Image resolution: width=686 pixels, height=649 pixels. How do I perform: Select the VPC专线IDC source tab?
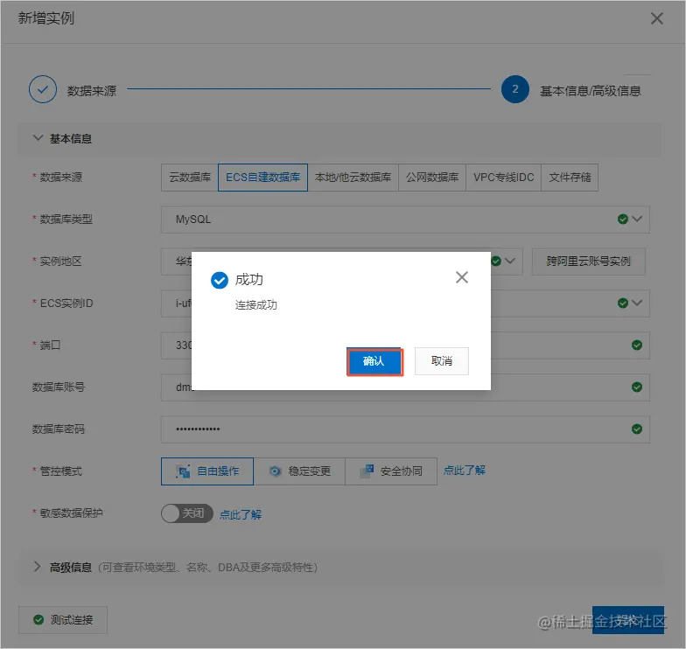pyautogui.click(x=504, y=178)
